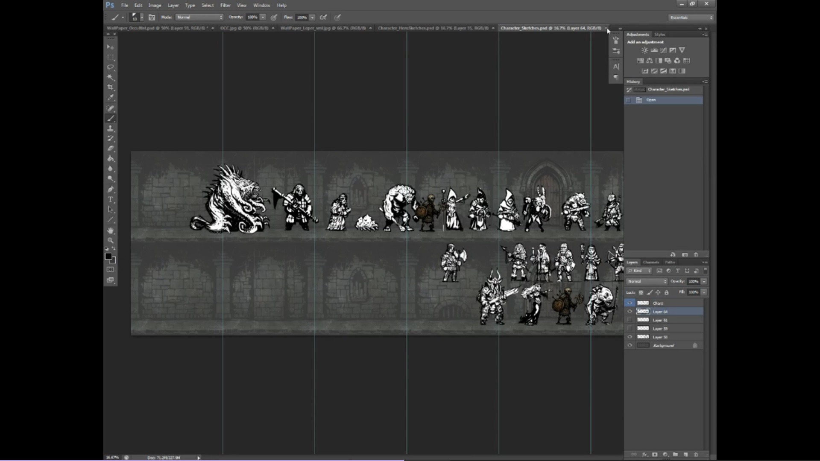Select the Brush tool in toolbox
The image size is (820, 461).
click(x=111, y=118)
